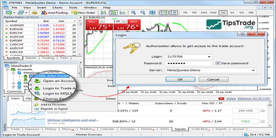276x138 pixels.
Task: Open the Server dropdown list
Action: click(254, 70)
